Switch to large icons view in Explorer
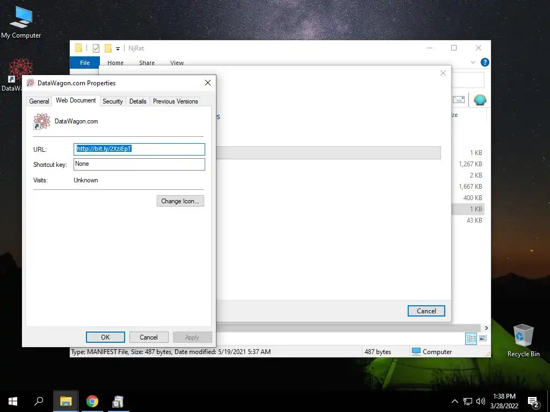This screenshot has height=412, width=550. coord(483,339)
